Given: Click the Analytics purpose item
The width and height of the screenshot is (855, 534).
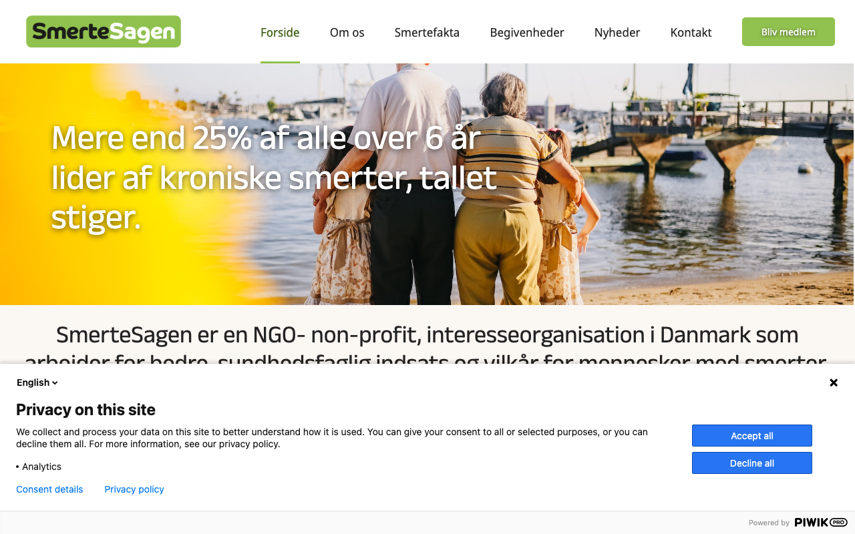Looking at the screenshot, I should pyautogui.click(x=39, y=467).
